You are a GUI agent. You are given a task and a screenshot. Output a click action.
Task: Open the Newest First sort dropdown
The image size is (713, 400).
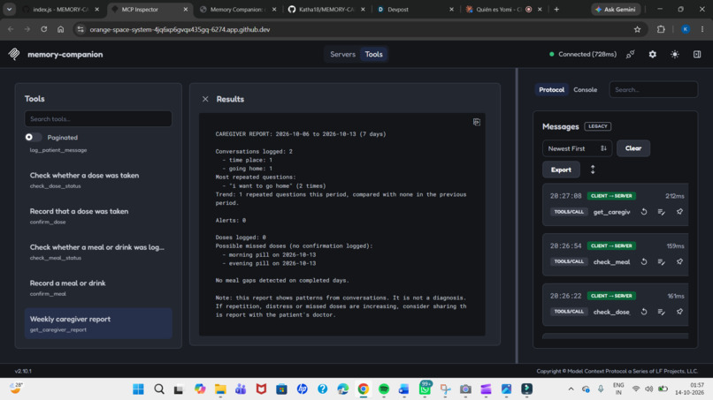[577, 148]
